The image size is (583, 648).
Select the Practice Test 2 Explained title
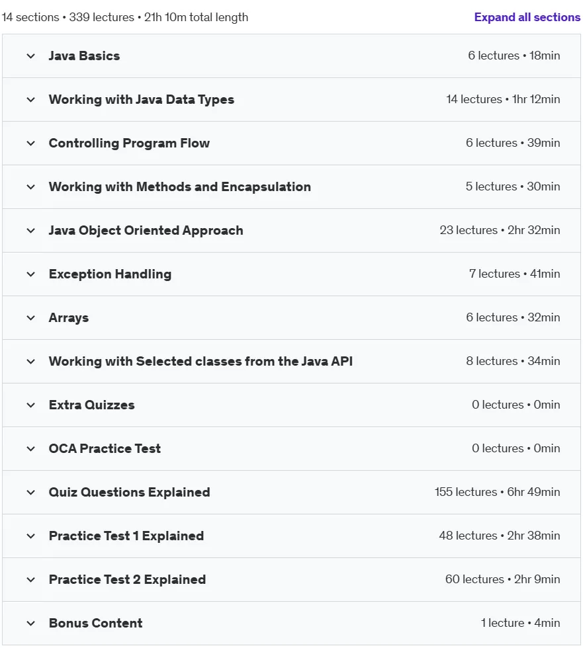point(127,579)
